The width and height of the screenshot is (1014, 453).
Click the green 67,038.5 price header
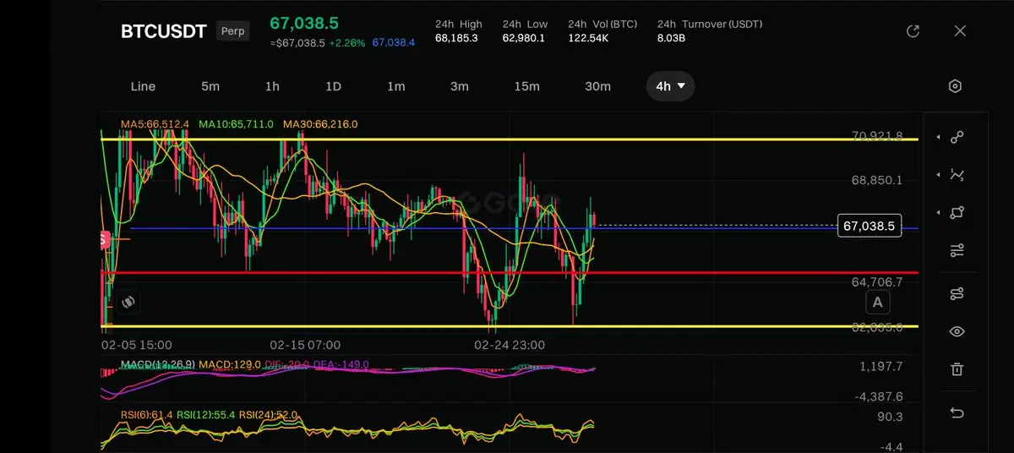(x=305, y=24)
